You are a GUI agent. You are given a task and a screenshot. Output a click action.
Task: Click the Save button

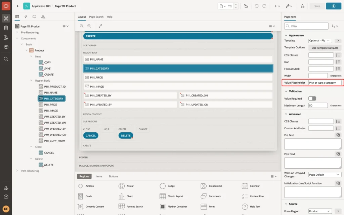click(x=317, y=6)
